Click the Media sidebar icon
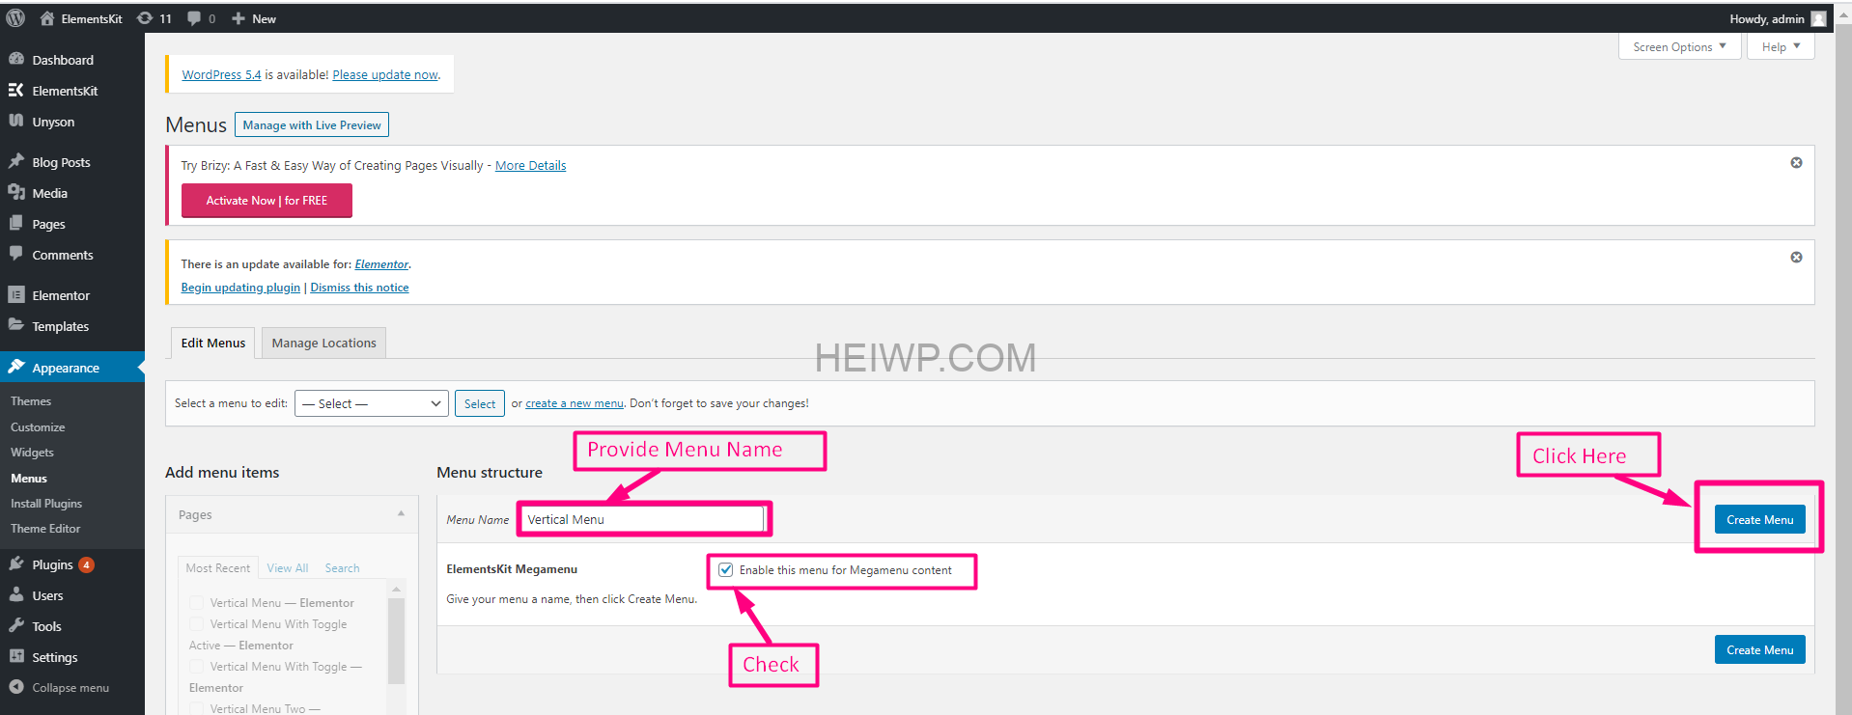The image size is (1852, 715). pyautogui.click(x=16, y=192)
